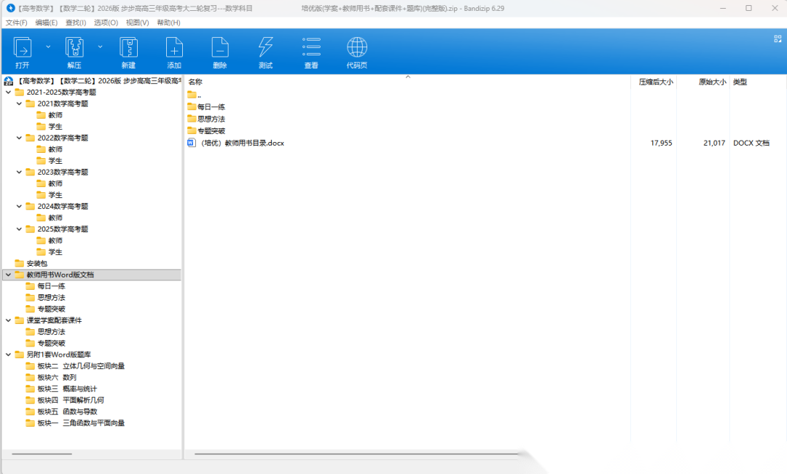Select the 安装包 folder in the tree
This screenshot has width=787, height=474.
pos(36,264)
